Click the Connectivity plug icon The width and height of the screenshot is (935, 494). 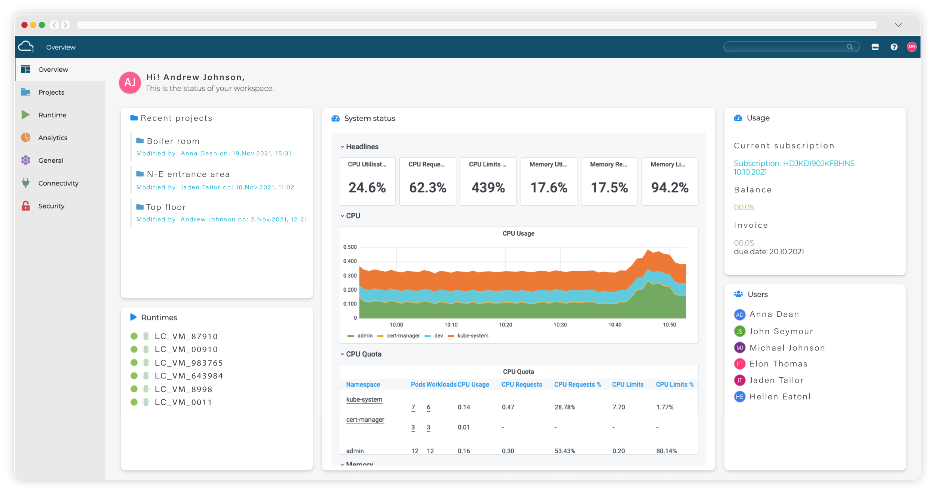(26, 183)
